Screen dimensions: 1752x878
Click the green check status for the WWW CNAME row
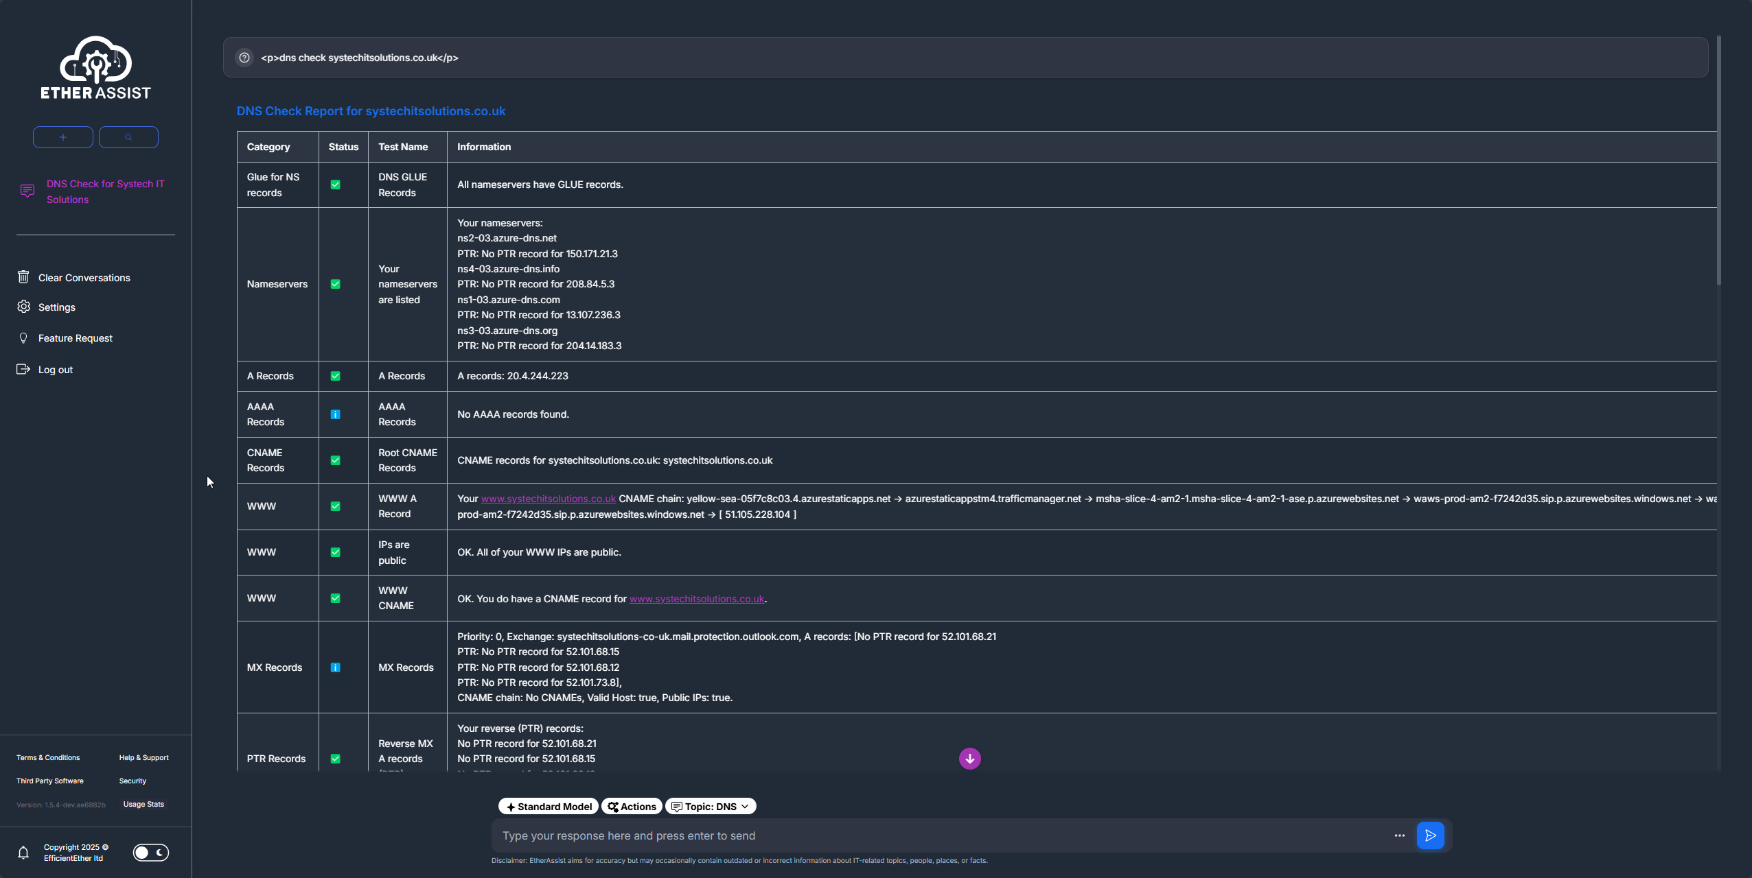(335, 598)
